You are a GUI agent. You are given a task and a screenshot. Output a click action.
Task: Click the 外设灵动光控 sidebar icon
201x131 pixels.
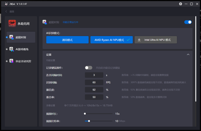tap(11, 61)
